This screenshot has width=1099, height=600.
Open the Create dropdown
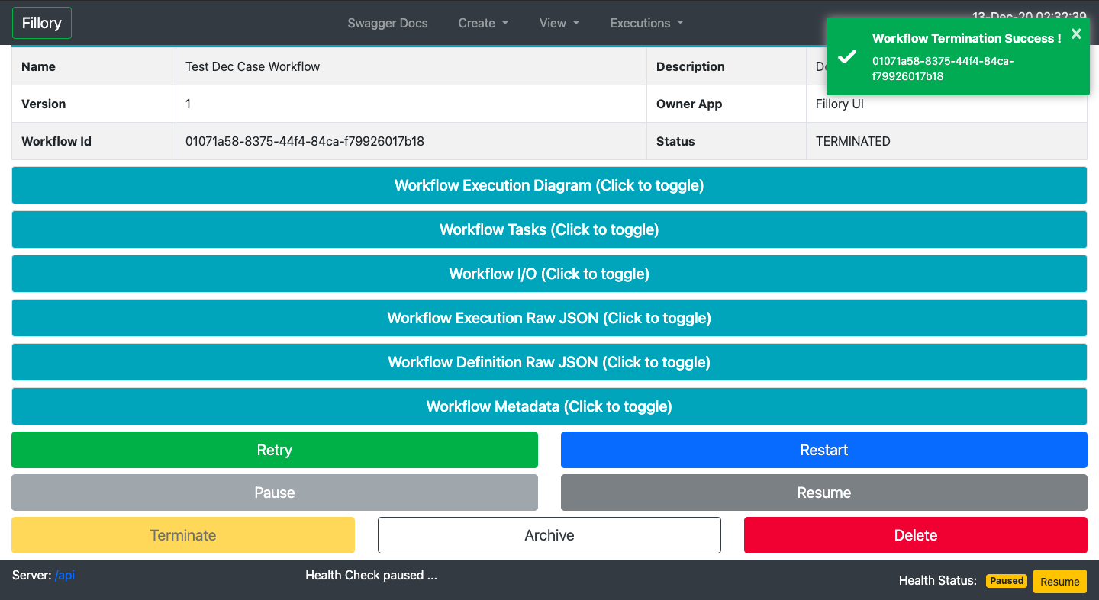[x=482, y=23]
